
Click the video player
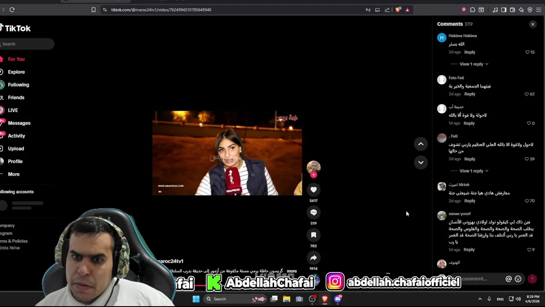[227, 153]
